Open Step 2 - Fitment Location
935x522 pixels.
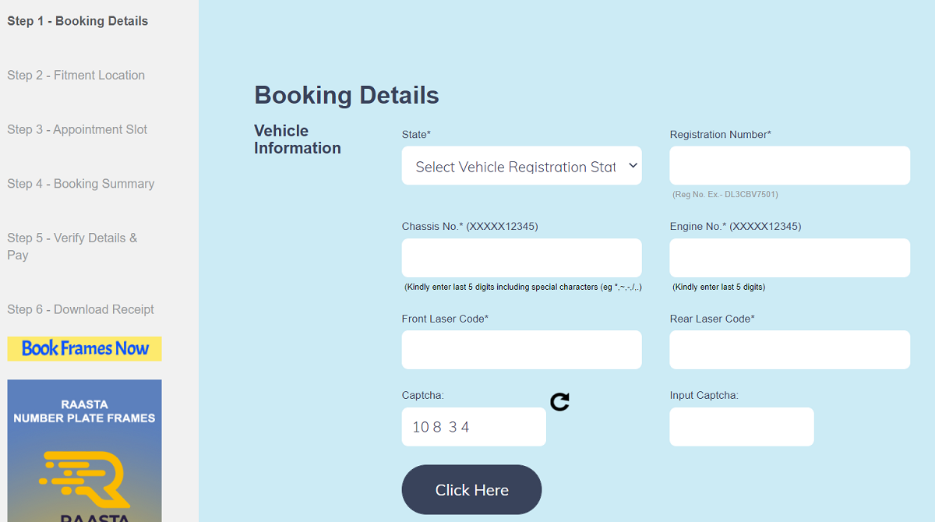click(76, 75)
